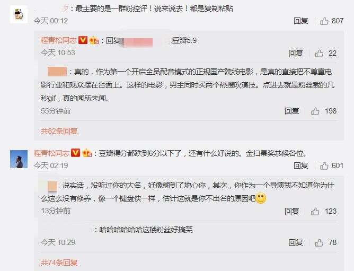
Task: Open 程青松同志 profile from 02:19 comment
Action: (52, 153)
